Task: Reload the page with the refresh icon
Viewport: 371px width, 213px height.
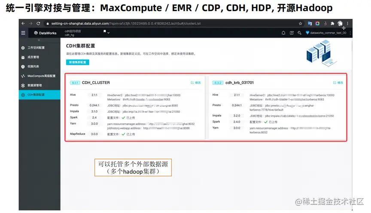Action: pos(38,24)
